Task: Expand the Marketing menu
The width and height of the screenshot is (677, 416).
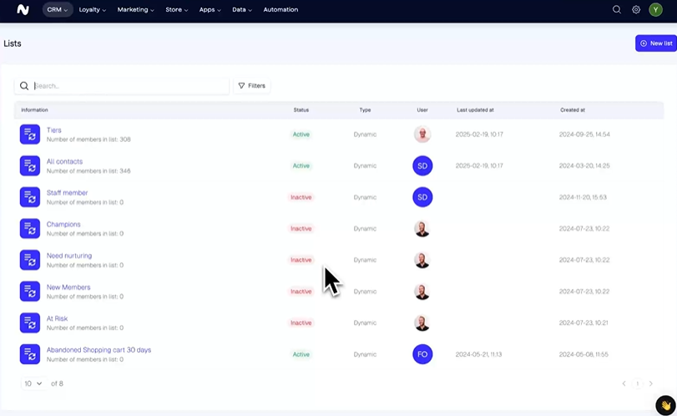Action: [135, 9]
